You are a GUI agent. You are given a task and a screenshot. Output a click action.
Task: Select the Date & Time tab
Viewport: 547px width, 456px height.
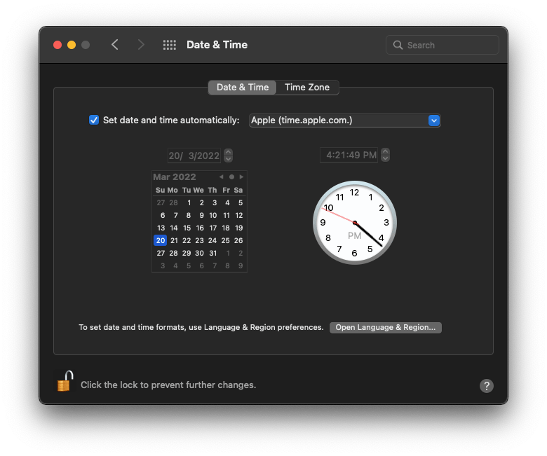(242, 88)
